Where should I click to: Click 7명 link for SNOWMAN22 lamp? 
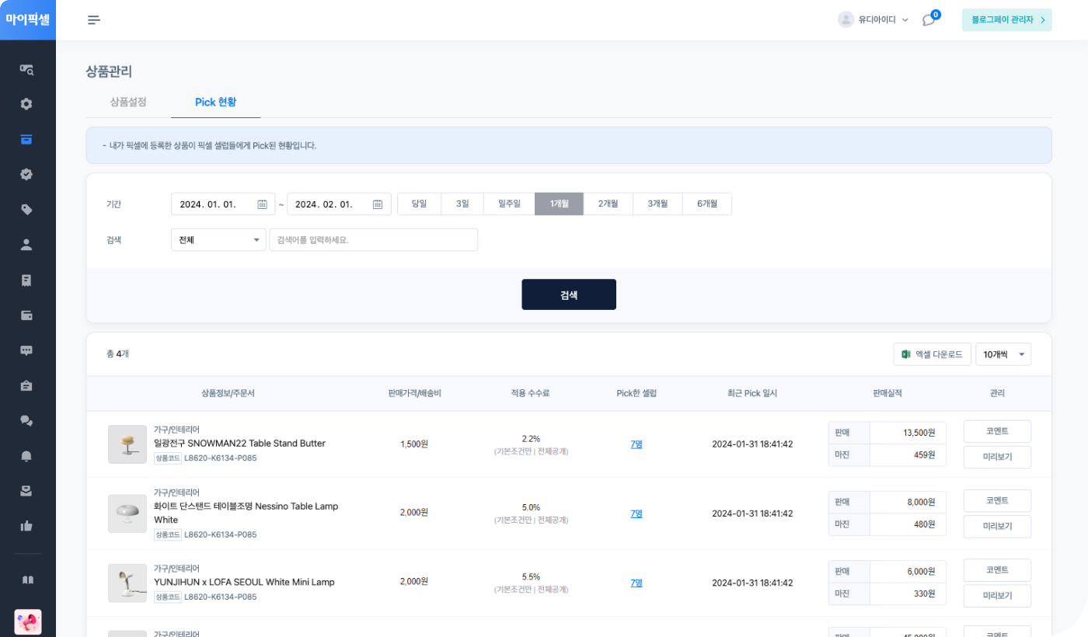(636, 444)
